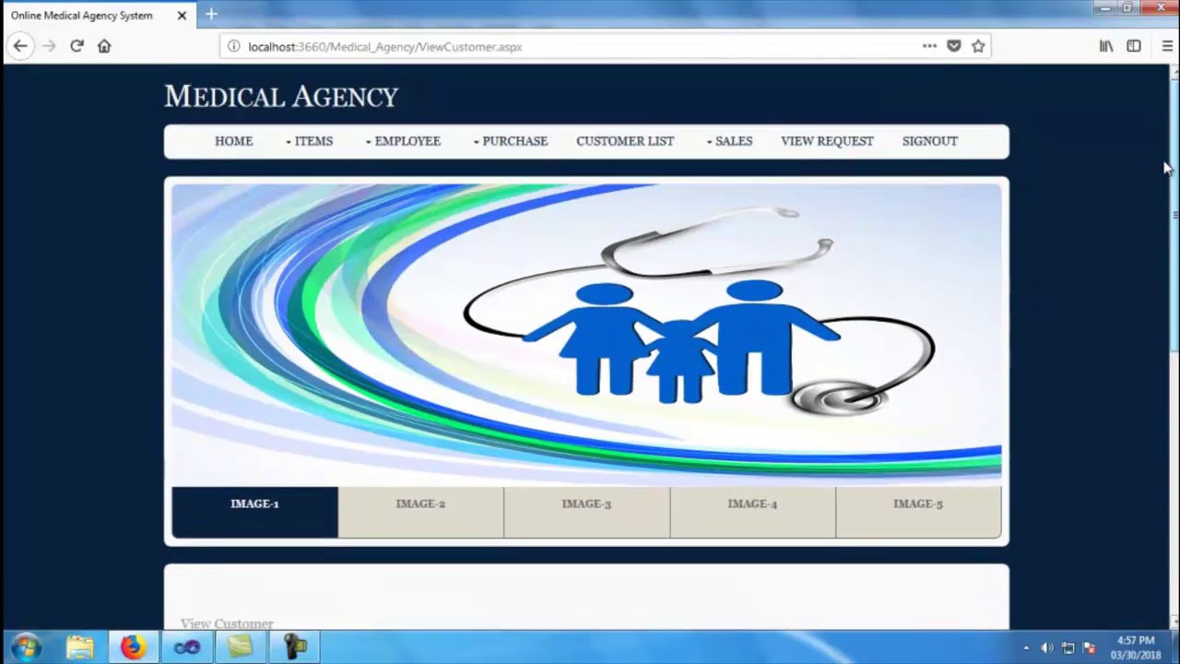Open the Firefox hamburger menu
The image size is (1180, 664).
(1167, 46)
